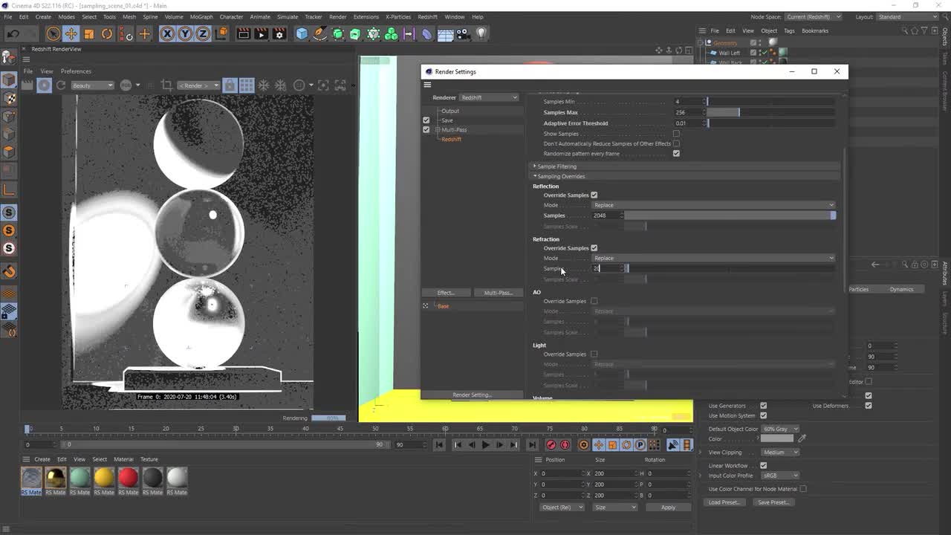The height and width of the screenshot is (535, 951).
Task: Click Render to Picture Viewer icon
Action: 261,33
